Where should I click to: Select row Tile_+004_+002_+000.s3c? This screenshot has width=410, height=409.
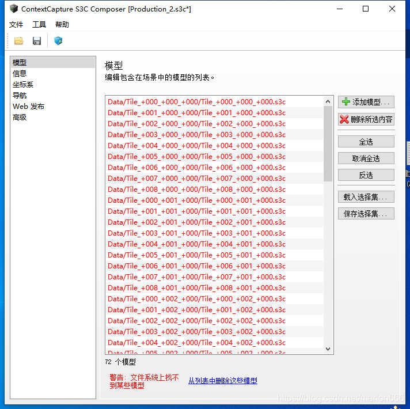214,343
